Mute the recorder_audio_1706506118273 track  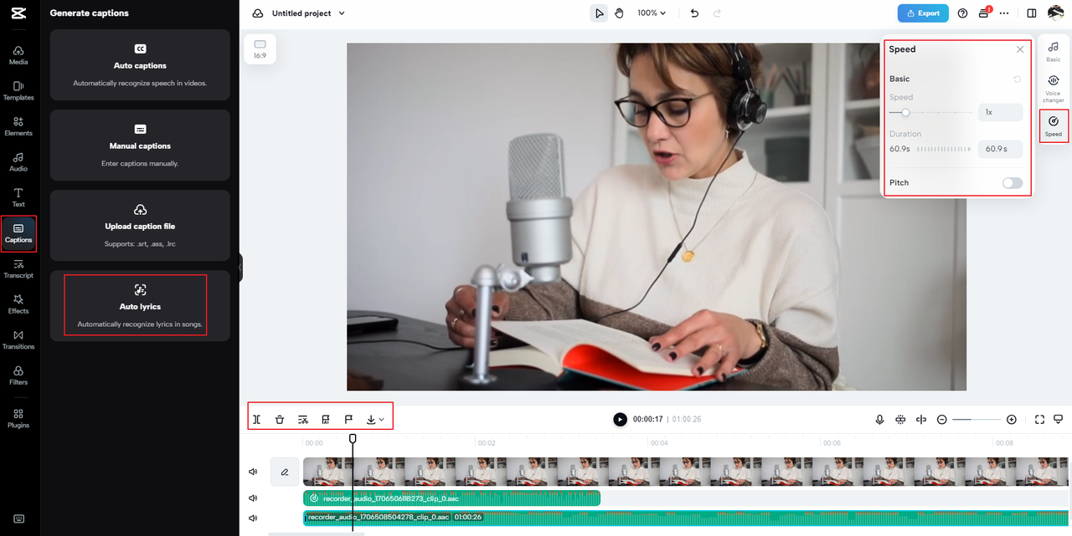coord(253,498)
